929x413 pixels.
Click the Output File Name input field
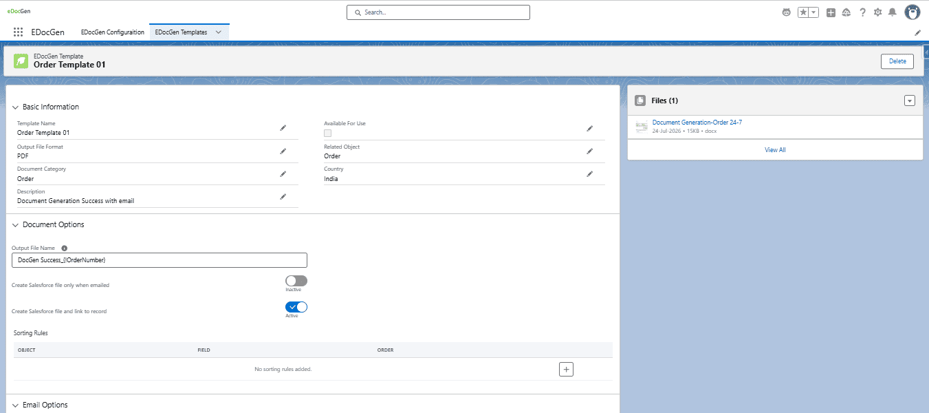[x=160, y=260]
